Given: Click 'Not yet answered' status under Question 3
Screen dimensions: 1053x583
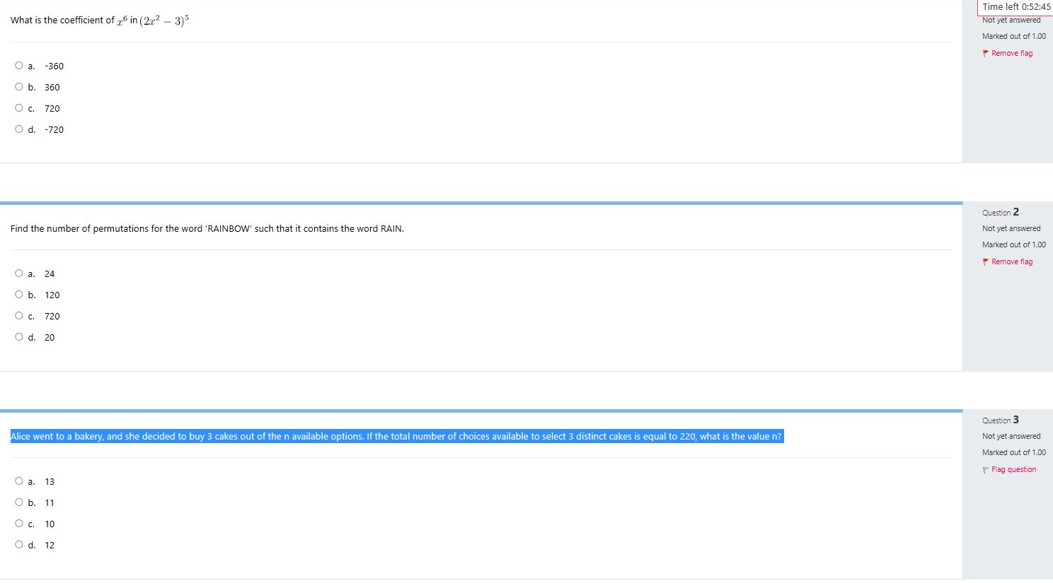Looking at the screenshot, I should coord(1011,436).
